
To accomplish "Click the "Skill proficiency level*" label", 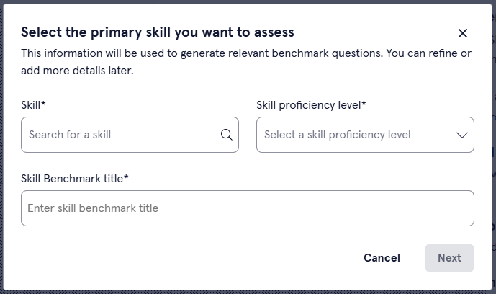I will tap(311, 105).
